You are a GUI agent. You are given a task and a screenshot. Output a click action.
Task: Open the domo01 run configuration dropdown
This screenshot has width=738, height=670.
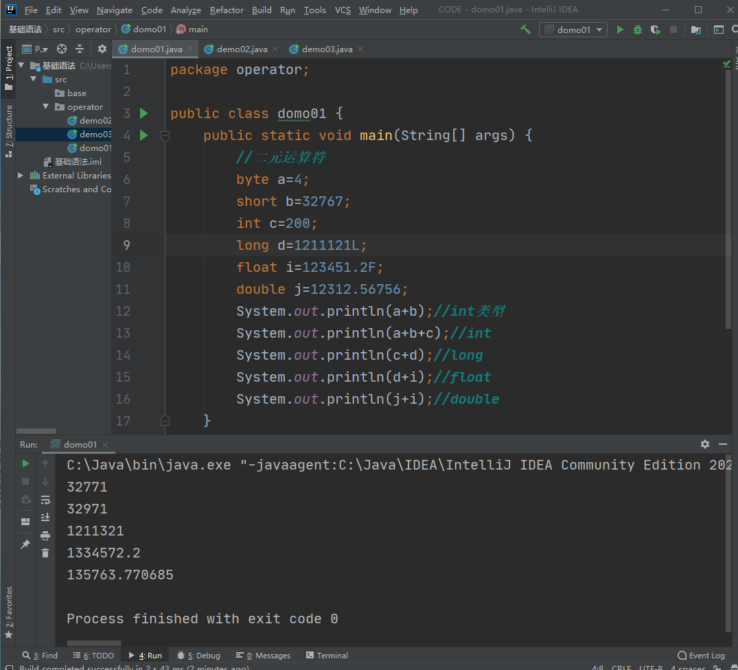[x=574, y=30]
